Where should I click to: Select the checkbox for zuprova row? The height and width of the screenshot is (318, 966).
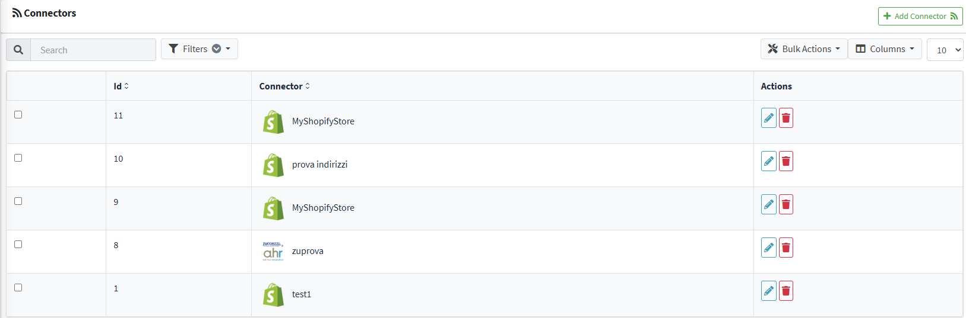click(18, 245)
